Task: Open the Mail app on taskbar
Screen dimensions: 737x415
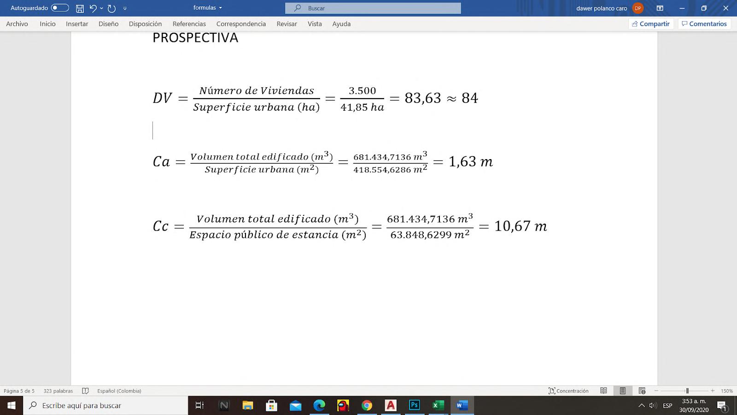Action: tap(295, 405)
